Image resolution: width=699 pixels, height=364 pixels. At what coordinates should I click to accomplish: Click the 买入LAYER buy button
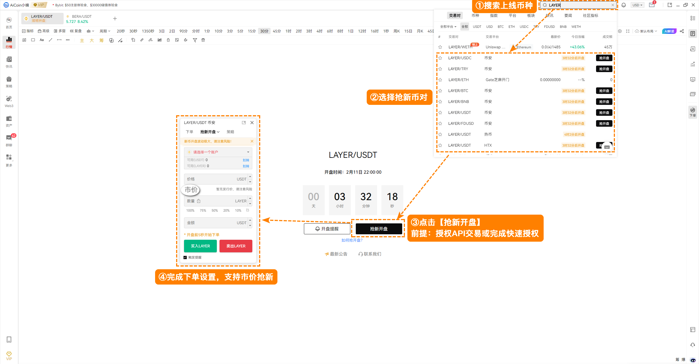coord(200,246)
